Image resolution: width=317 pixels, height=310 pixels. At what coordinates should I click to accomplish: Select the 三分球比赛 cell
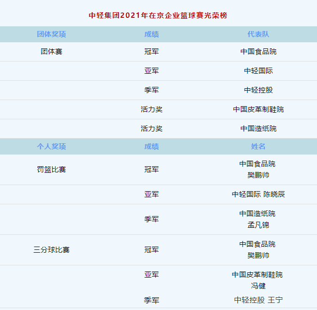[x=51, y=249]
